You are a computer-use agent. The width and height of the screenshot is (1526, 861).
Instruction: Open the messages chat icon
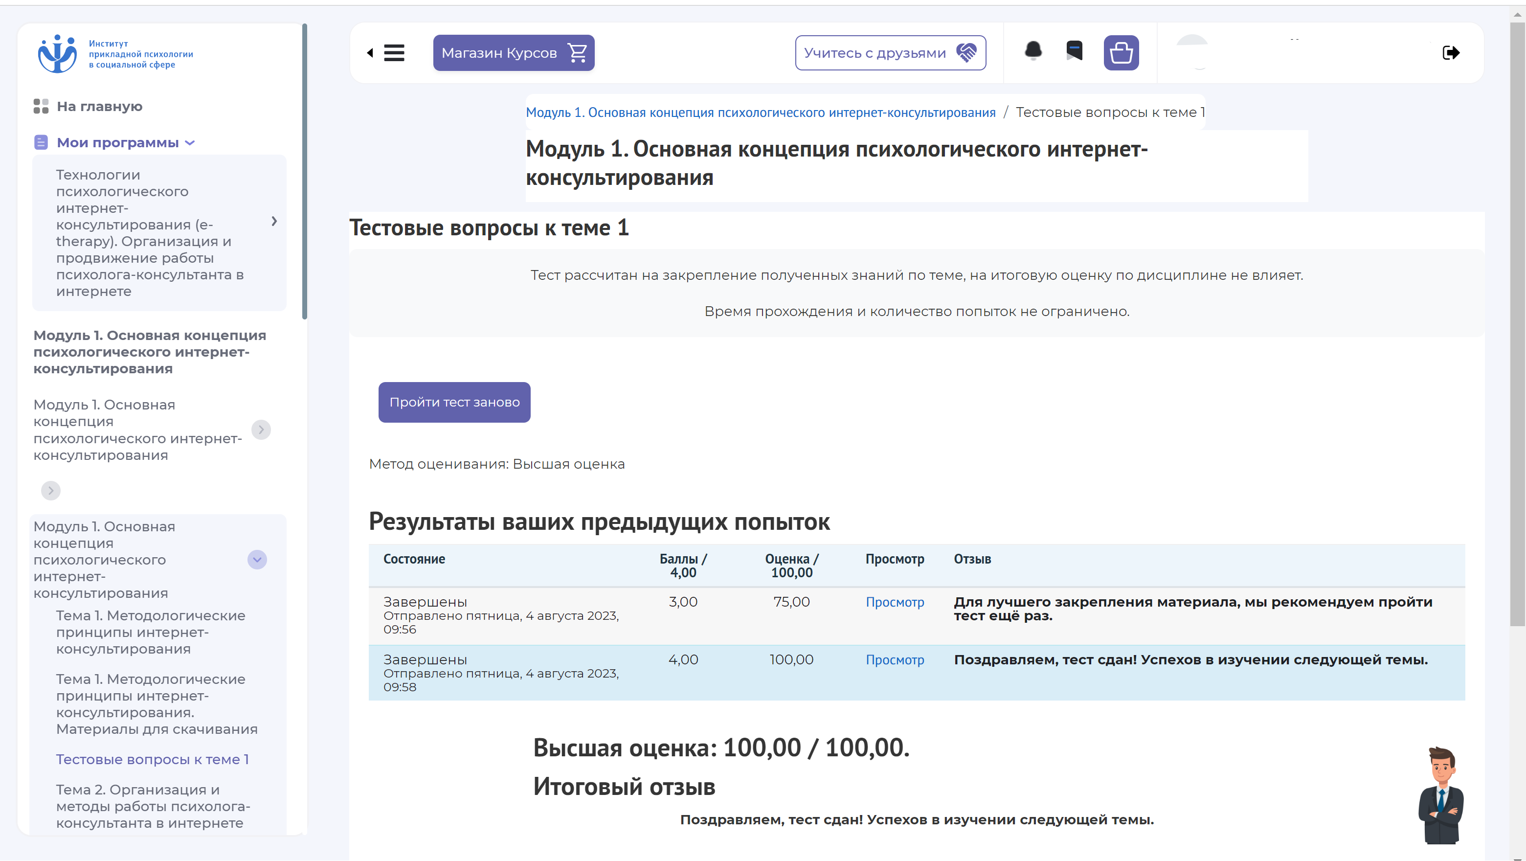[x=1074, y=51]
